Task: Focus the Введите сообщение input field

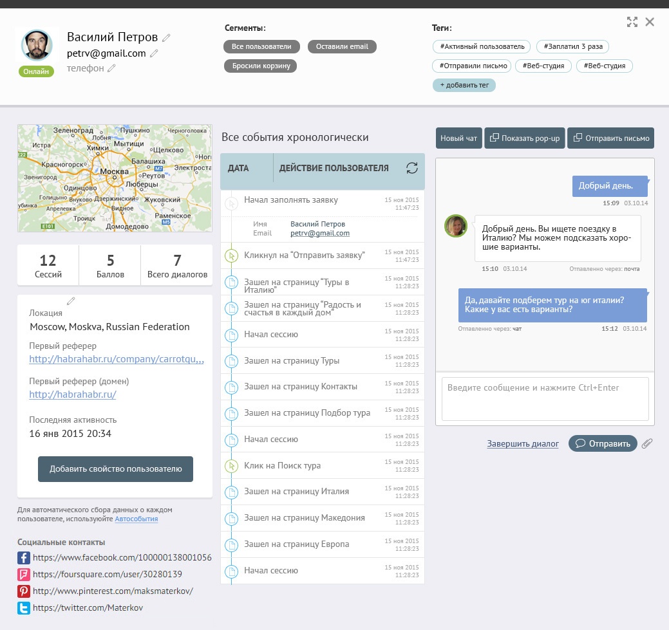Action: [545, 399]
